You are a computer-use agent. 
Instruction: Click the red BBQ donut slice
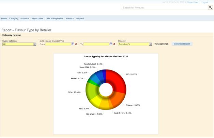(x=117, y=81)
